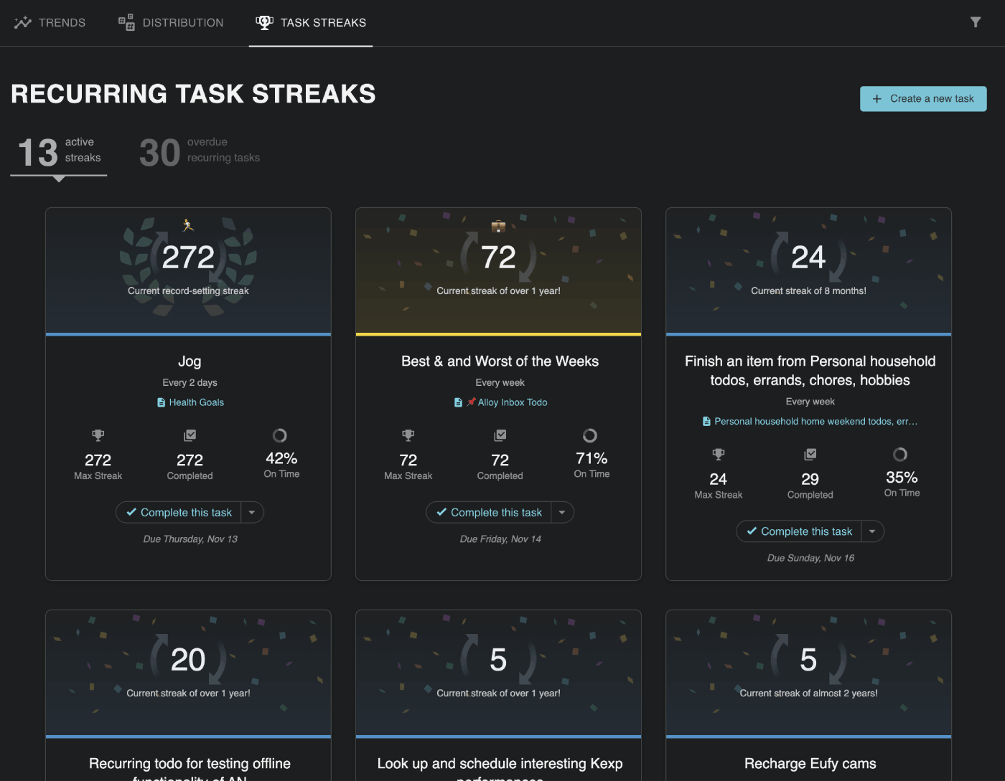Click the runner emoji on Jog card

pos(188,225)
